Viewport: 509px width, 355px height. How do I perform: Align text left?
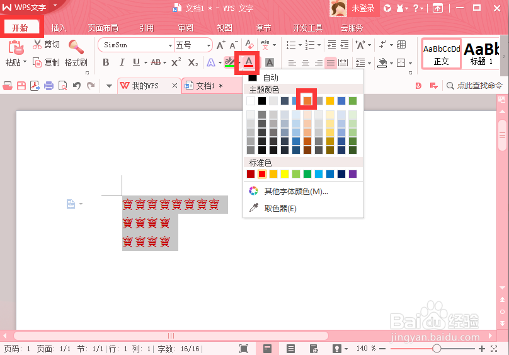tap(292, 62)
